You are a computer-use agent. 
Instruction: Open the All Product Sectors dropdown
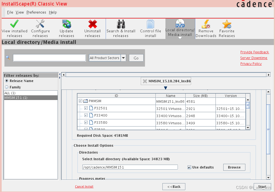(123, 58)
